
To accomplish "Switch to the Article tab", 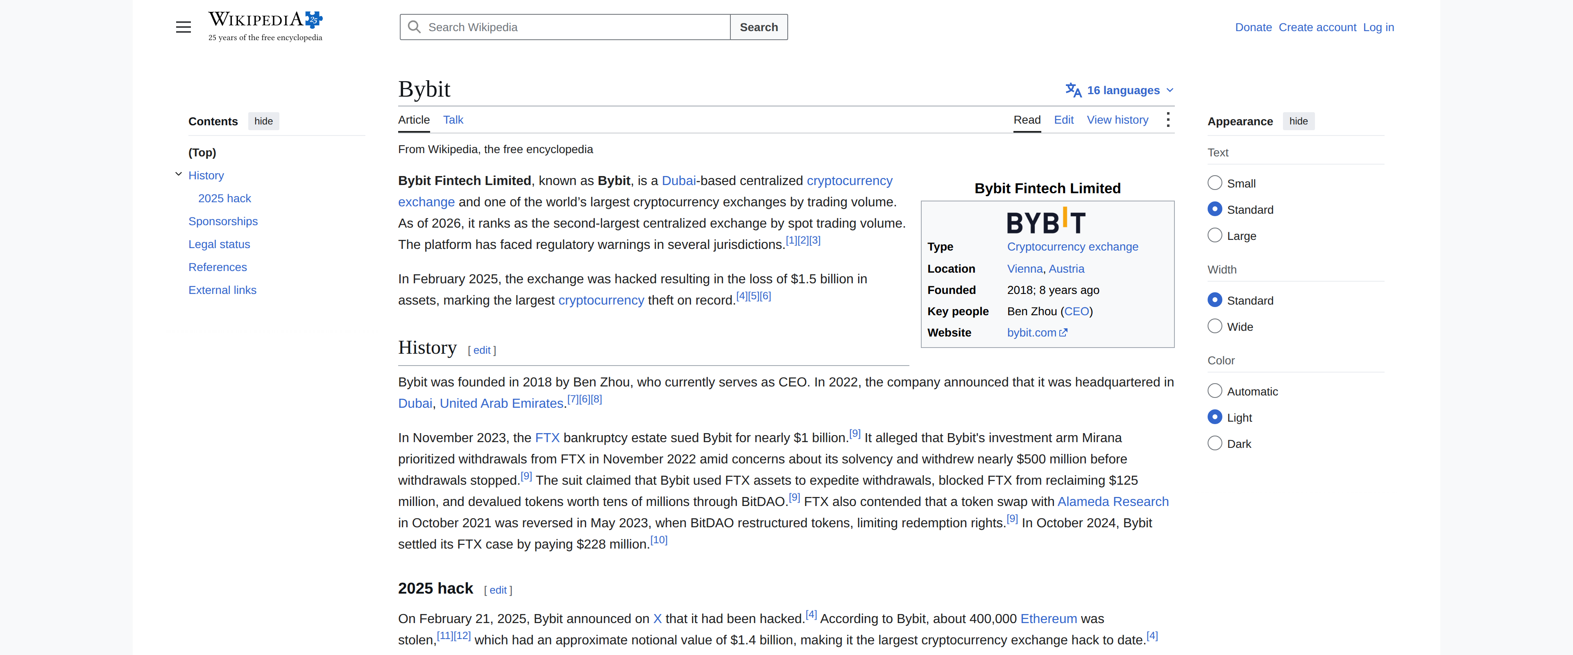I will point(414,120).
